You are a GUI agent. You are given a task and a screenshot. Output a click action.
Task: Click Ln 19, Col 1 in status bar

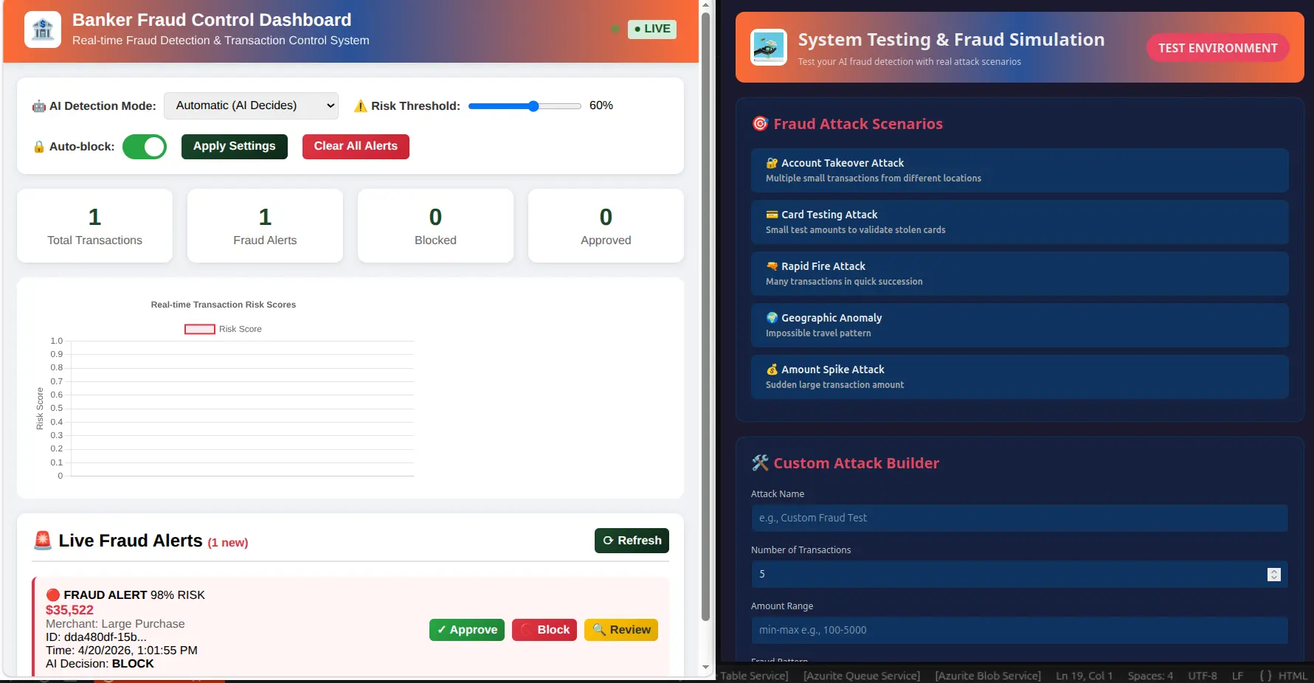(1084, 676)
